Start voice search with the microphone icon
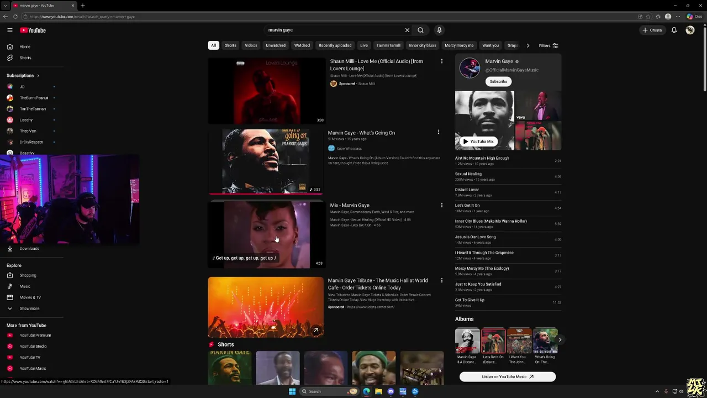Image resolution: width=707 pixels, height=398 pixels. (439, 30)
